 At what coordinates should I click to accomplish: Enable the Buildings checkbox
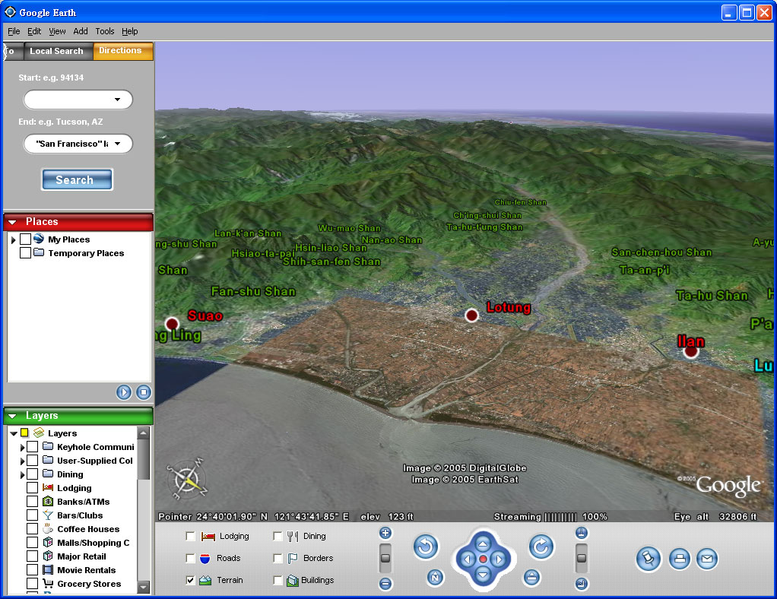[277, 580]
